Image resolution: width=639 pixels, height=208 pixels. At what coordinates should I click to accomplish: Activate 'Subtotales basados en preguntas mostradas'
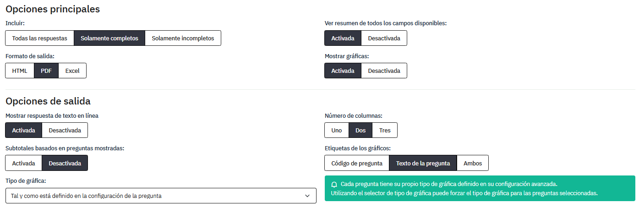(x=23, y=163)
